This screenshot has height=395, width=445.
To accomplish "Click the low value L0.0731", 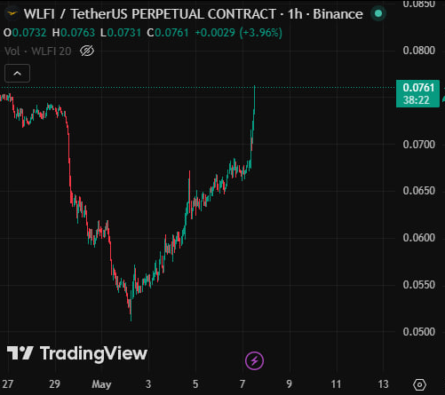I will point(121,33).
